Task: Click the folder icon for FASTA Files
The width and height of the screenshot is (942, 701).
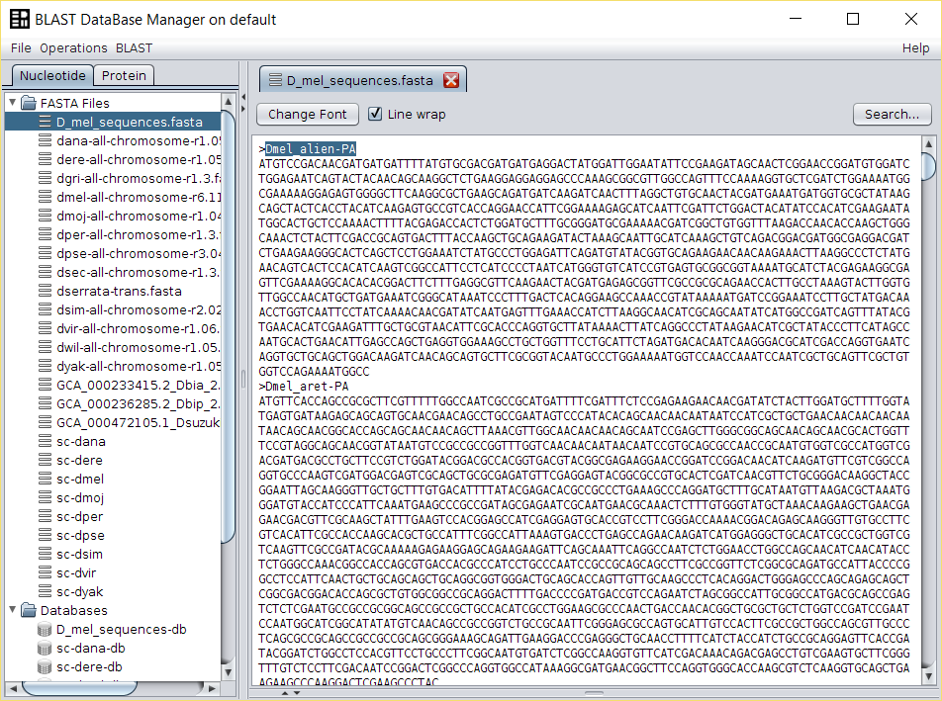Action: tap(29, 103)
